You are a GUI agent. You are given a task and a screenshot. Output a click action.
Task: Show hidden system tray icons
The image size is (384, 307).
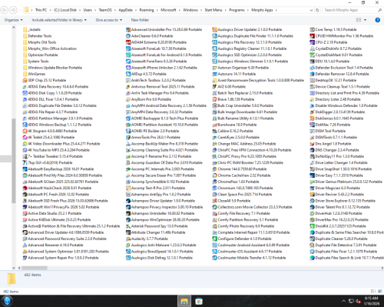[x=344, y=301]
